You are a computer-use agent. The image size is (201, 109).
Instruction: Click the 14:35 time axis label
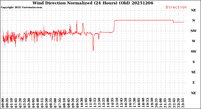[112, 103]
